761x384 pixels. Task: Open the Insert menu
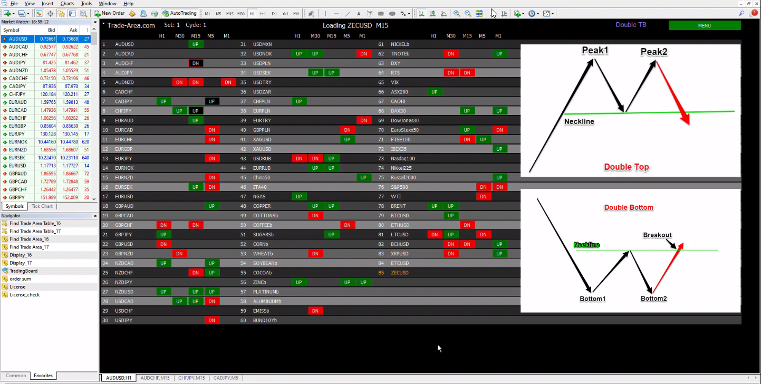click(x=47, y=3)
